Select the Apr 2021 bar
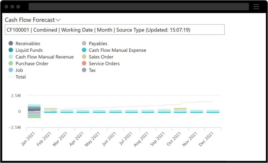 click(x=83, y=111)
